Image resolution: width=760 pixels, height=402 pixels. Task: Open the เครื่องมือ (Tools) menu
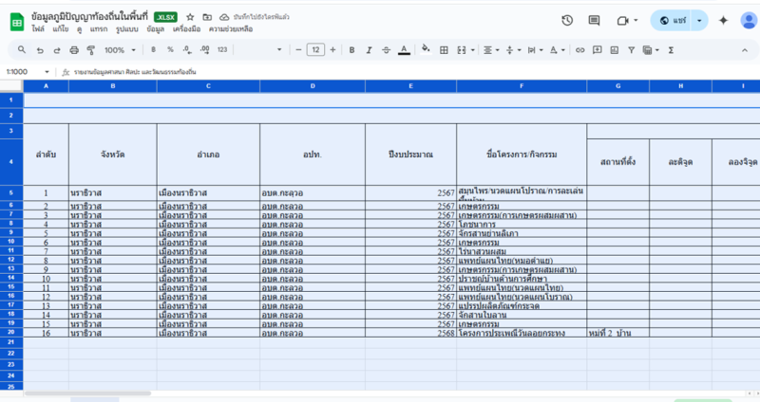(186, 29)
